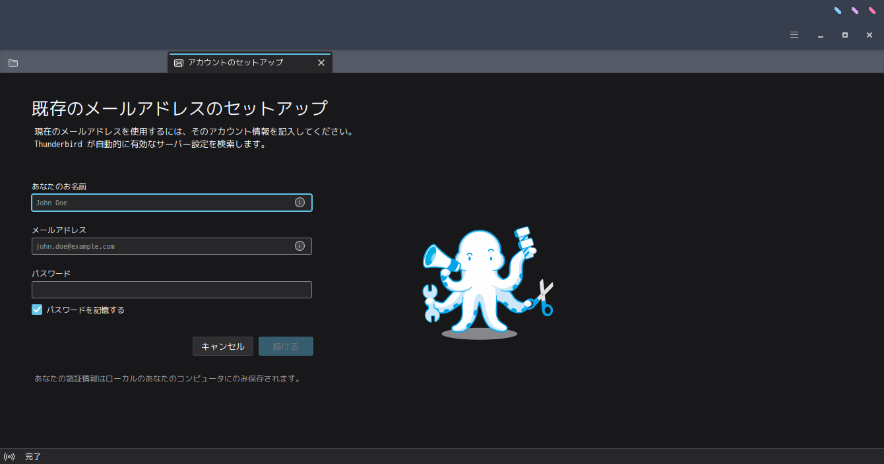Close the Thunderbird window
The width and height of the screenshot is (884, 464).
[x=869, y=35]
